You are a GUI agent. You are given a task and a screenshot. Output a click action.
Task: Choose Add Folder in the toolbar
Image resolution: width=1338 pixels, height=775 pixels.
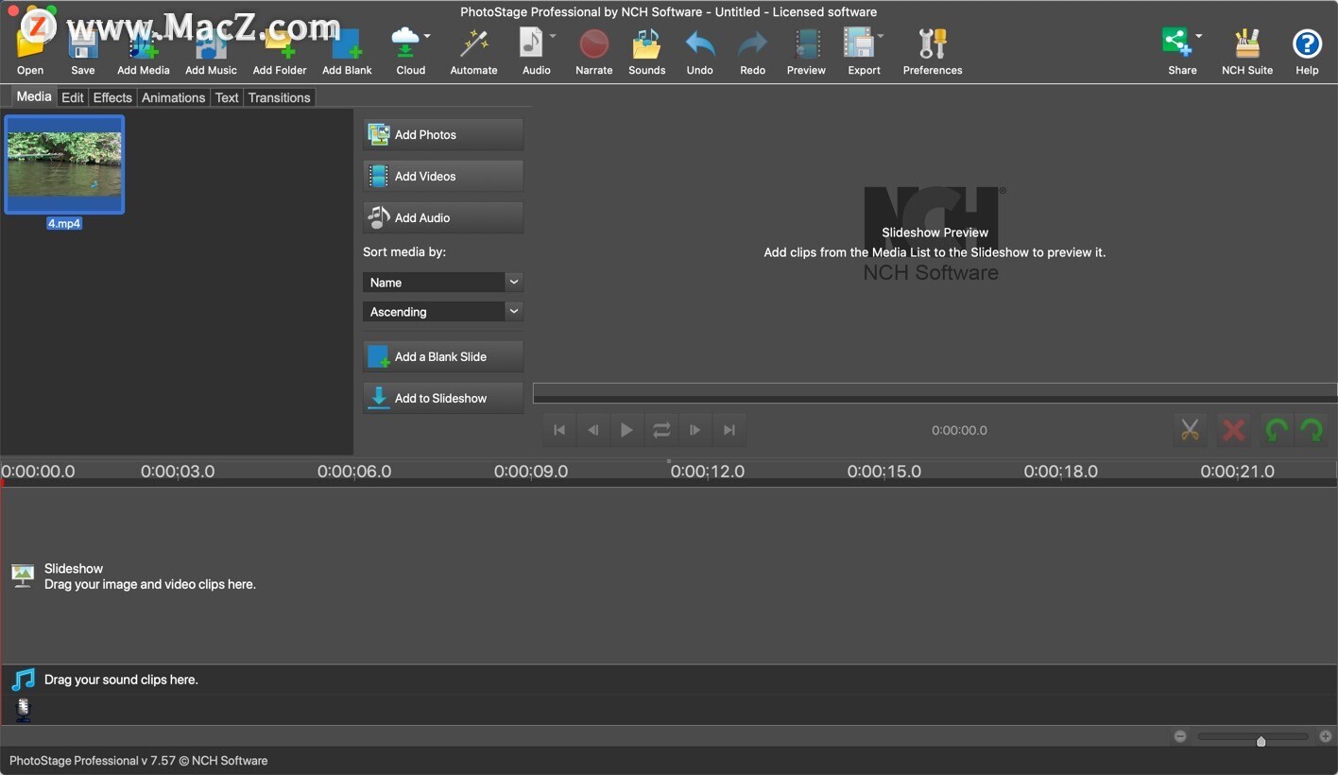pyautogui.click(x=280, y=51)
